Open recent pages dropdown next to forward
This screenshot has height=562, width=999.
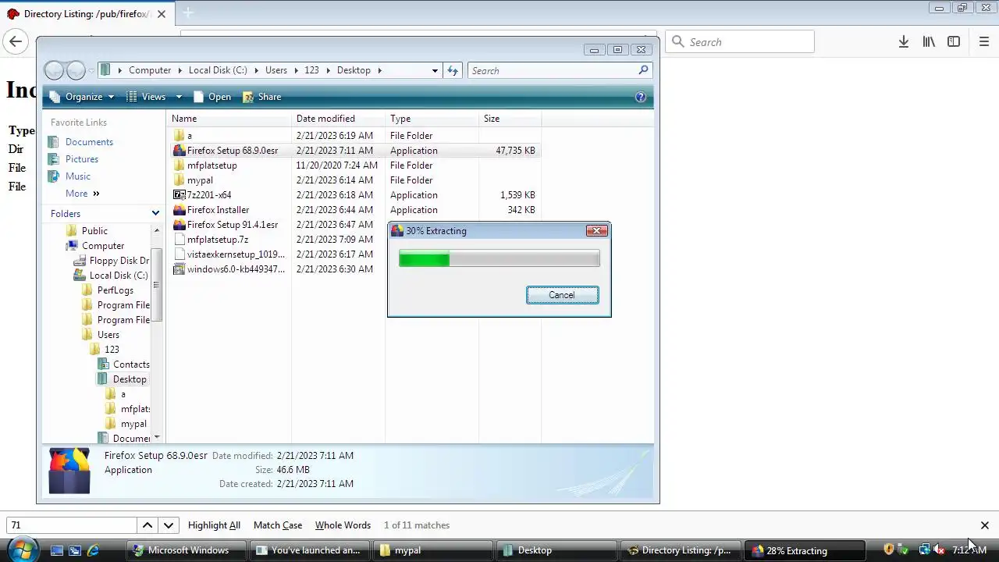[91, 70]
